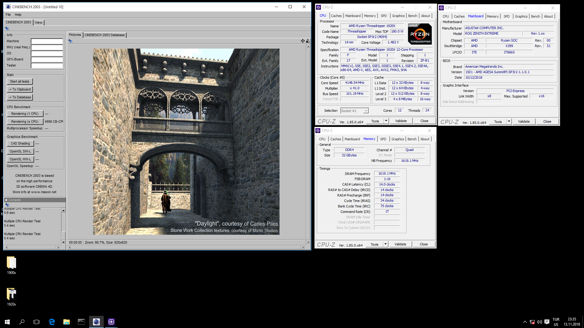Open SPD tab in the Memory window of CPU-Z
The width and height of the screenshot is (584, 328).
[383, 139]
